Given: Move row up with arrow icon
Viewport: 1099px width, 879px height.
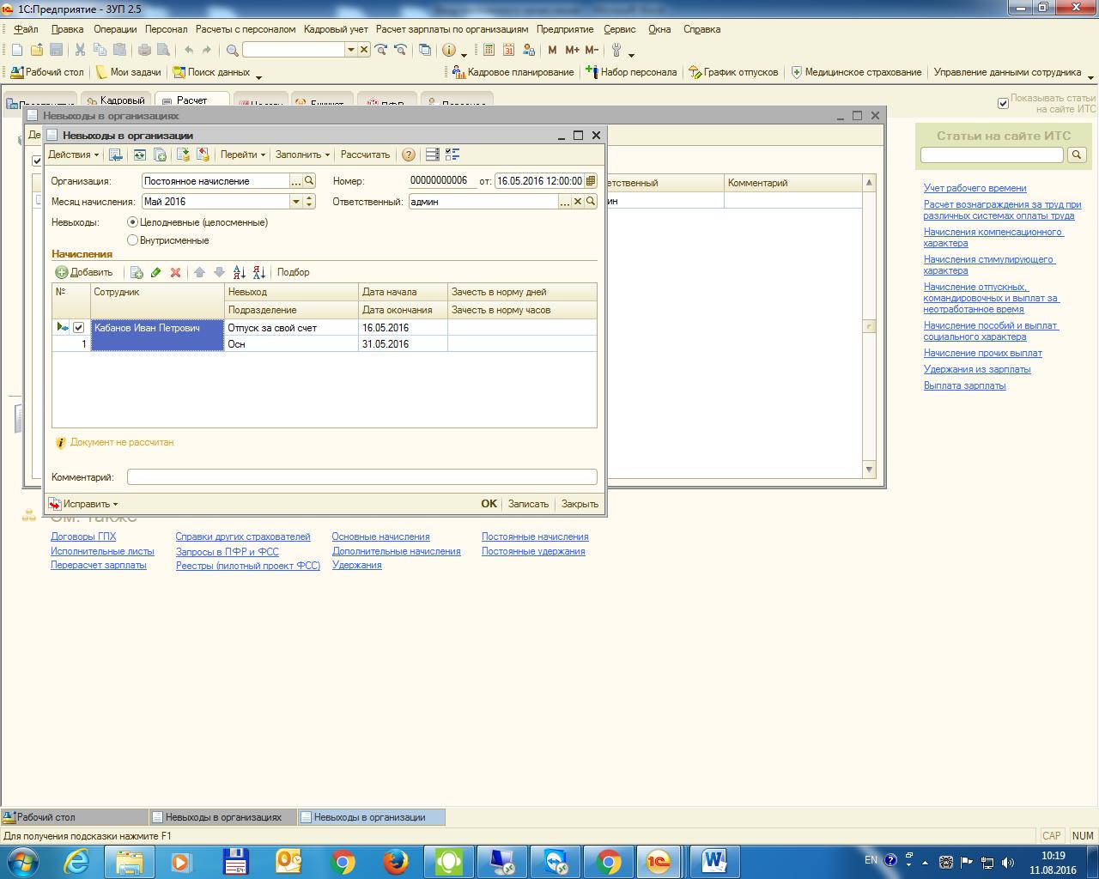Looking at the screenshot, I should coord(199,272).
